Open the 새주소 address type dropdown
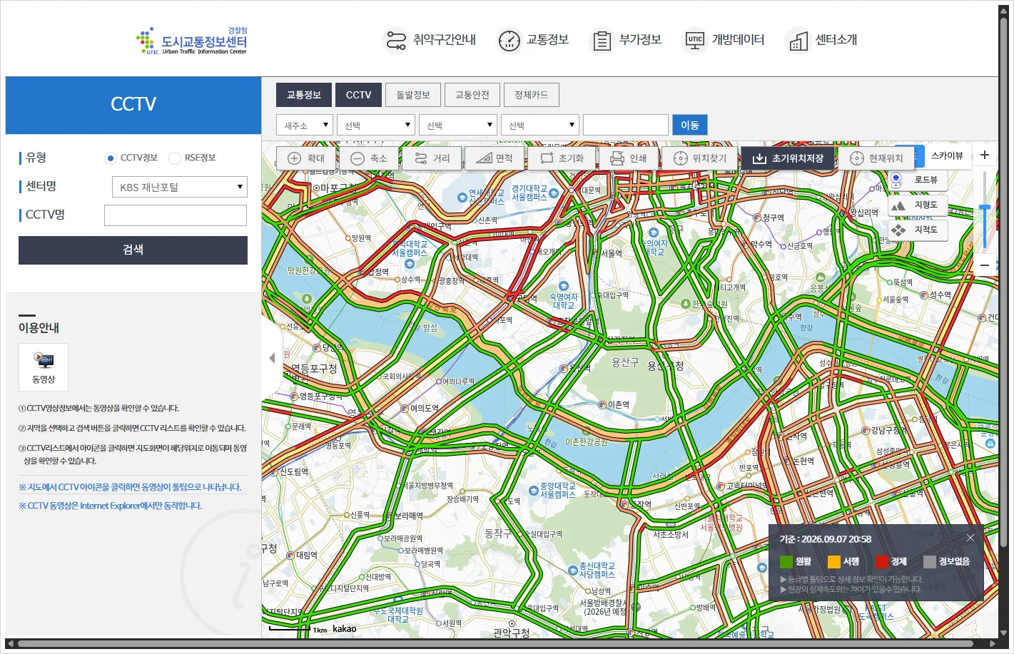Screen dimensions: 1014x654 click(305, 125)
